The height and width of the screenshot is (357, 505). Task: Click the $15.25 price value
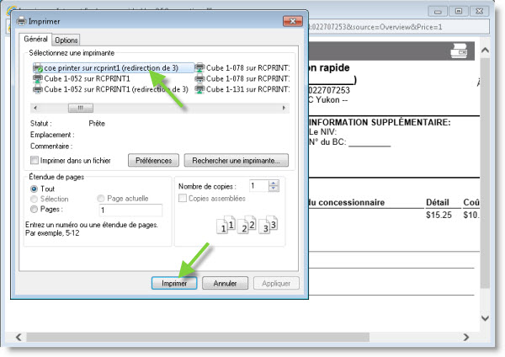(439, 215)
